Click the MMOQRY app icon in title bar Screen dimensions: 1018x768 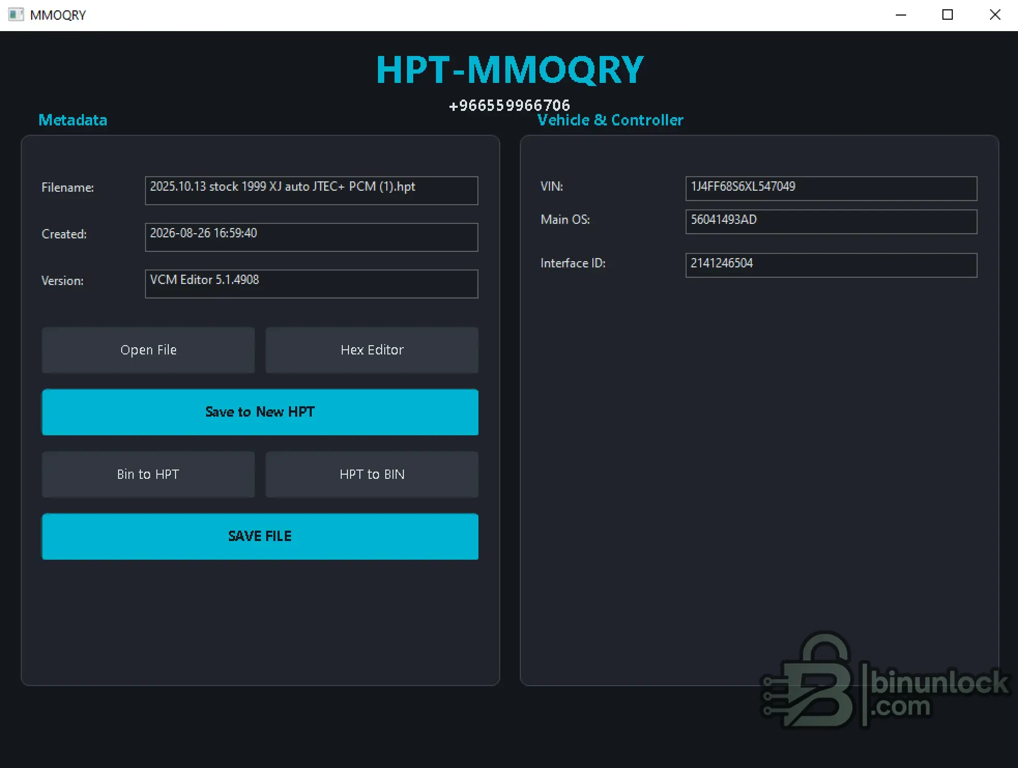pos(16,15)
